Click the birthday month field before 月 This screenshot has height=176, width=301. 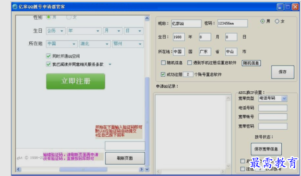[205, 37]
